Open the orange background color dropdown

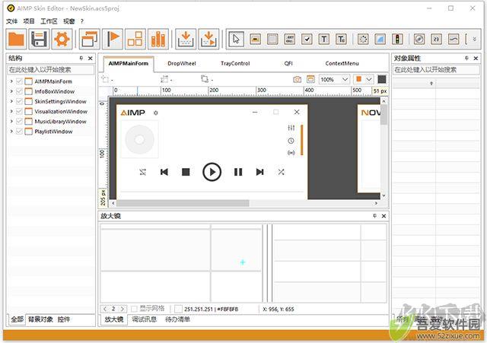369,79
